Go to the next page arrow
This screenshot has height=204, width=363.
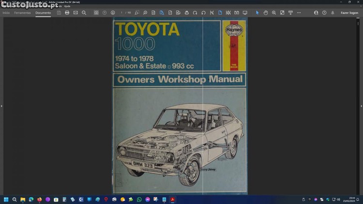(113, 13)
